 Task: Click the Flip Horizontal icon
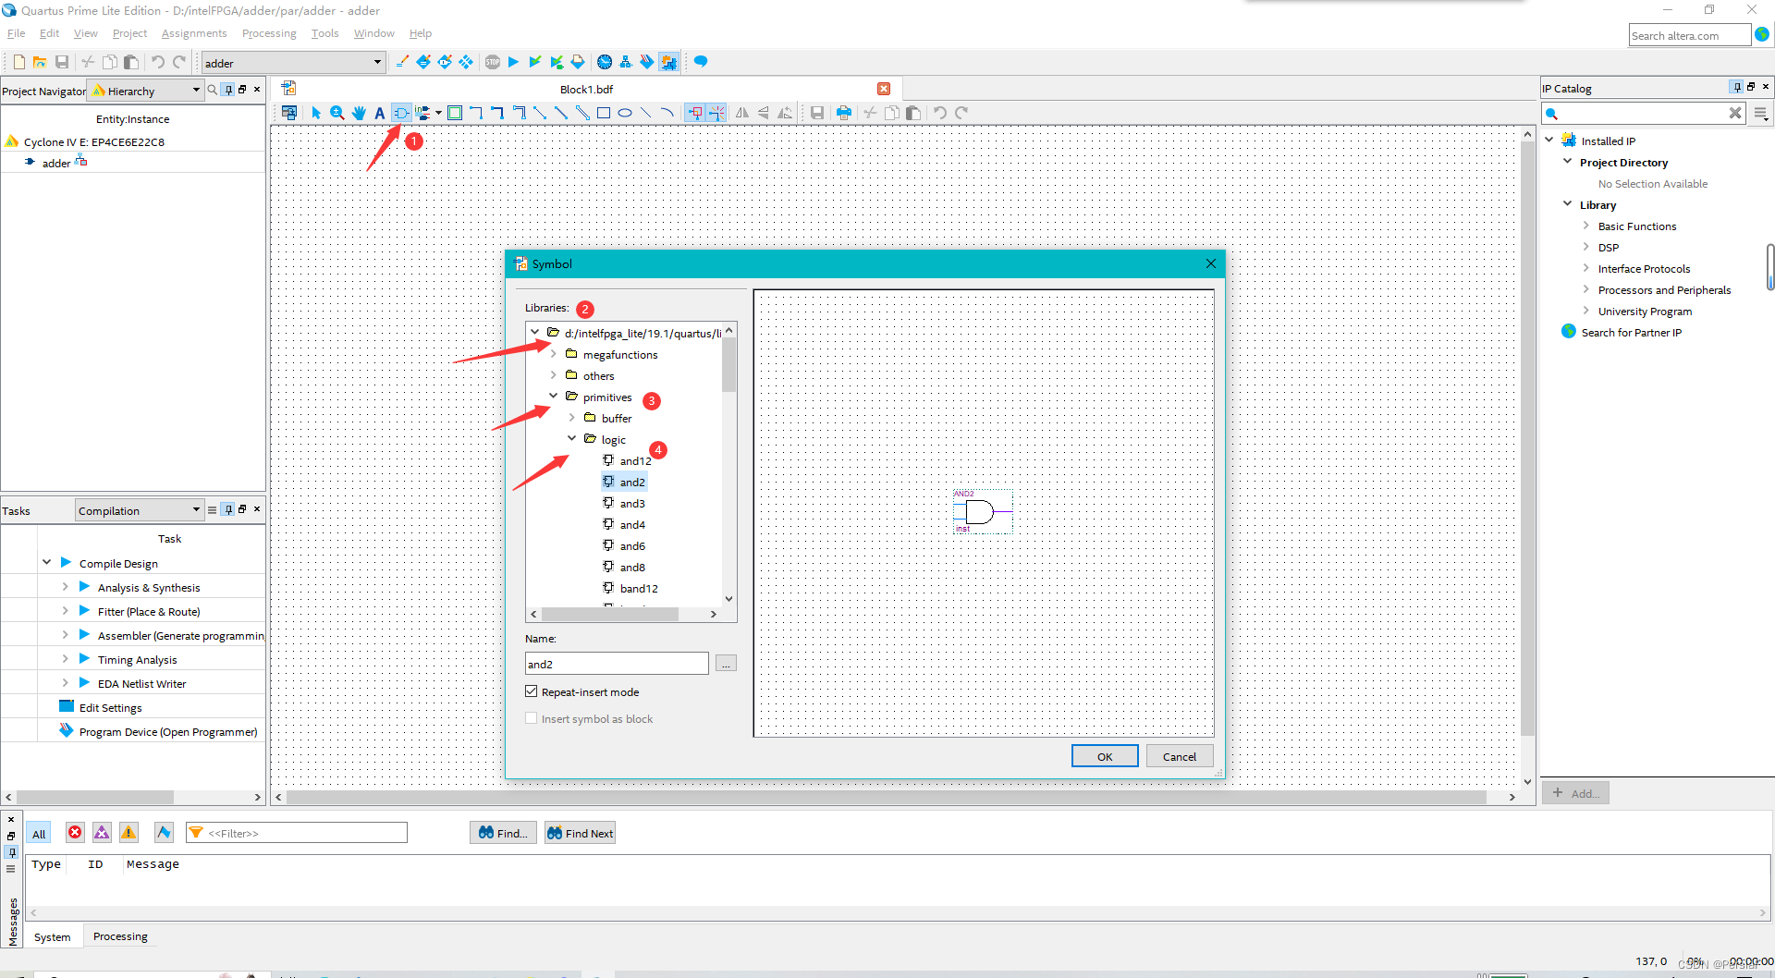click(742, 113)
